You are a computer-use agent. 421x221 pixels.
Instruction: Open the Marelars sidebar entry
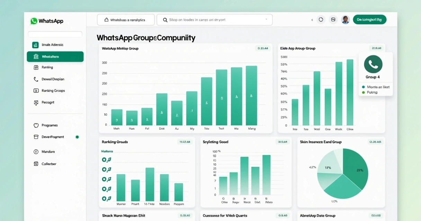click(x=48, y=152)
